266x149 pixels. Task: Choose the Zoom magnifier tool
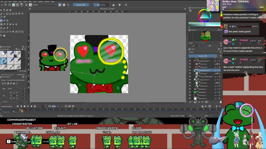2,35
